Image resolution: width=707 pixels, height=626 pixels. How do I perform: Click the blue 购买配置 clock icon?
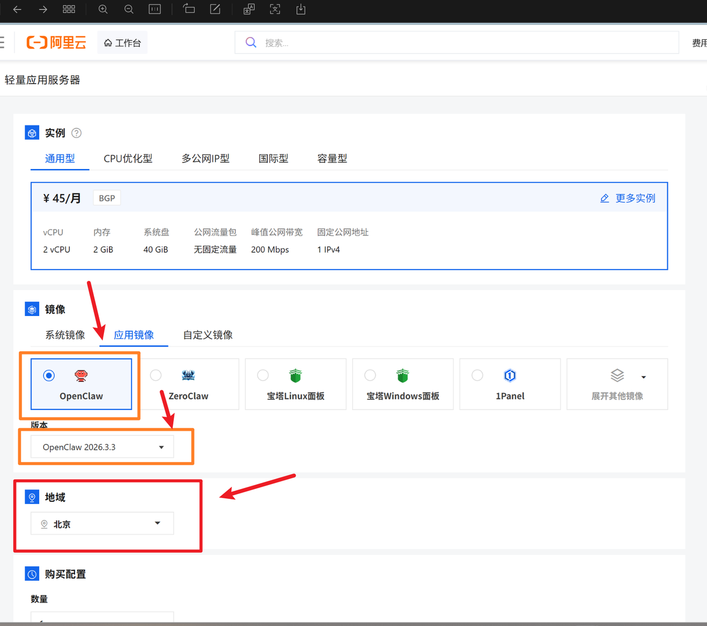pos(32,574)
